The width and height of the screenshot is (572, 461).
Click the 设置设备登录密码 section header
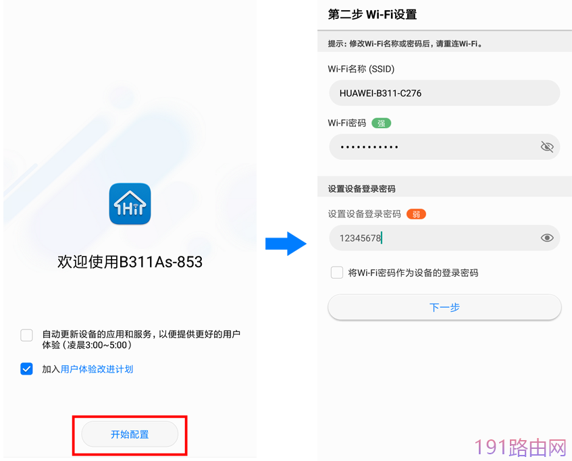[361, 188]
